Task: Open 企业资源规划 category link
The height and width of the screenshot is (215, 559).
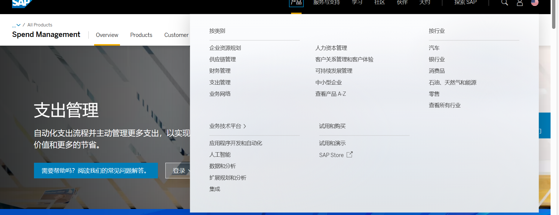Action: tap(225, 48)
